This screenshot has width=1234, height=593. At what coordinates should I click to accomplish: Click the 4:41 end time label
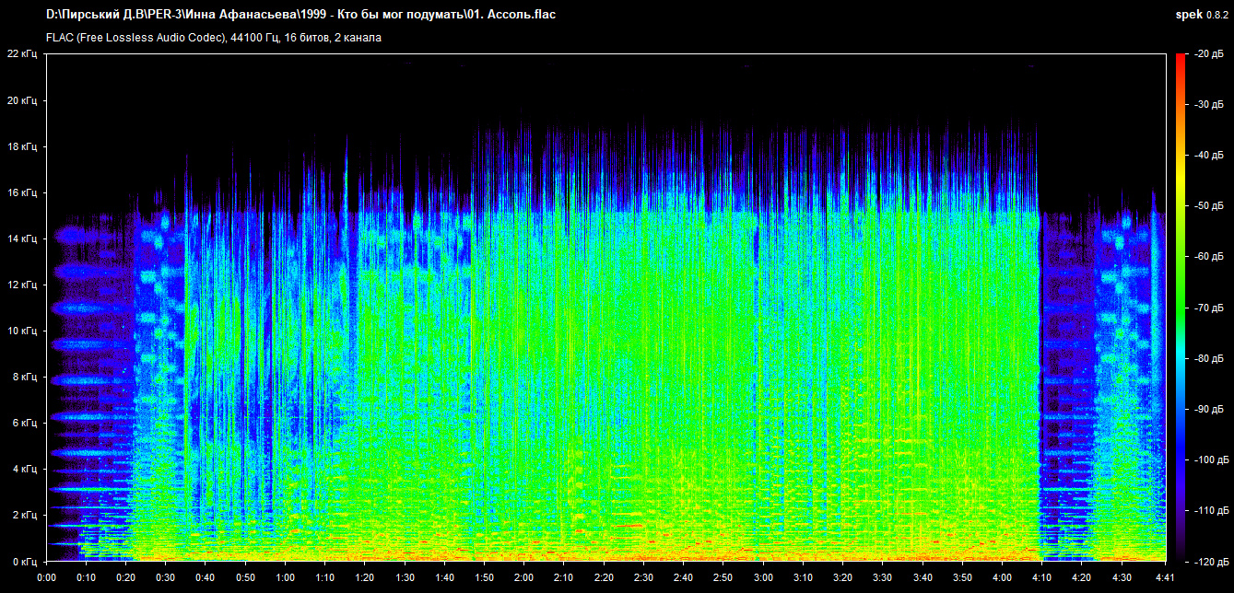[x=1166, y=577]
